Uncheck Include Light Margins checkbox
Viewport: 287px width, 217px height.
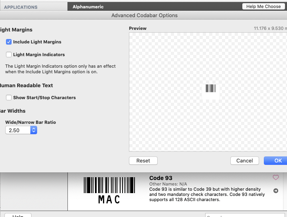pos(9,42)
